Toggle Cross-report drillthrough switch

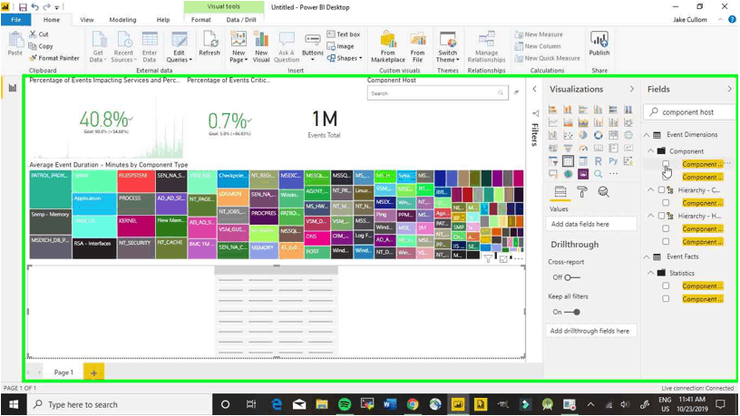572,277
